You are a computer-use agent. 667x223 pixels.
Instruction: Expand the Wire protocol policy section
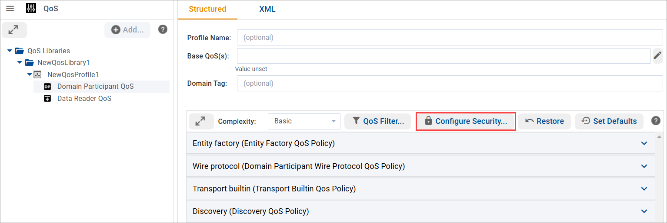pyautogui.click(x=644, y=166)
